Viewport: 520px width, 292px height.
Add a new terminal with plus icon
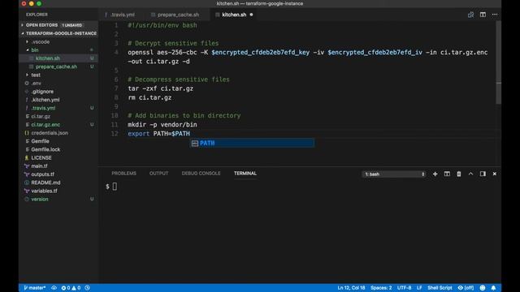click(435, 174)
